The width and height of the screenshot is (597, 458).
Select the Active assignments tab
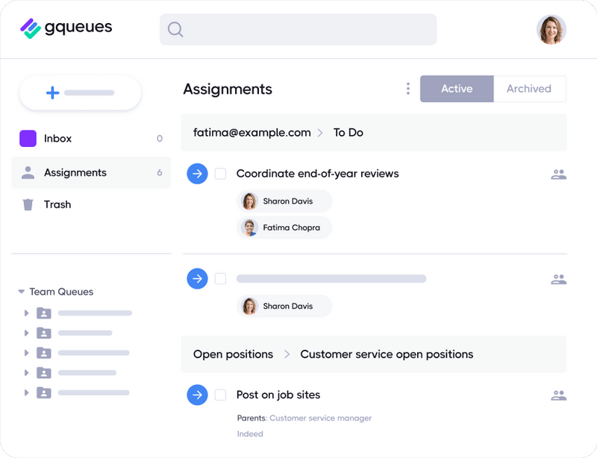[x=456, y=88]
